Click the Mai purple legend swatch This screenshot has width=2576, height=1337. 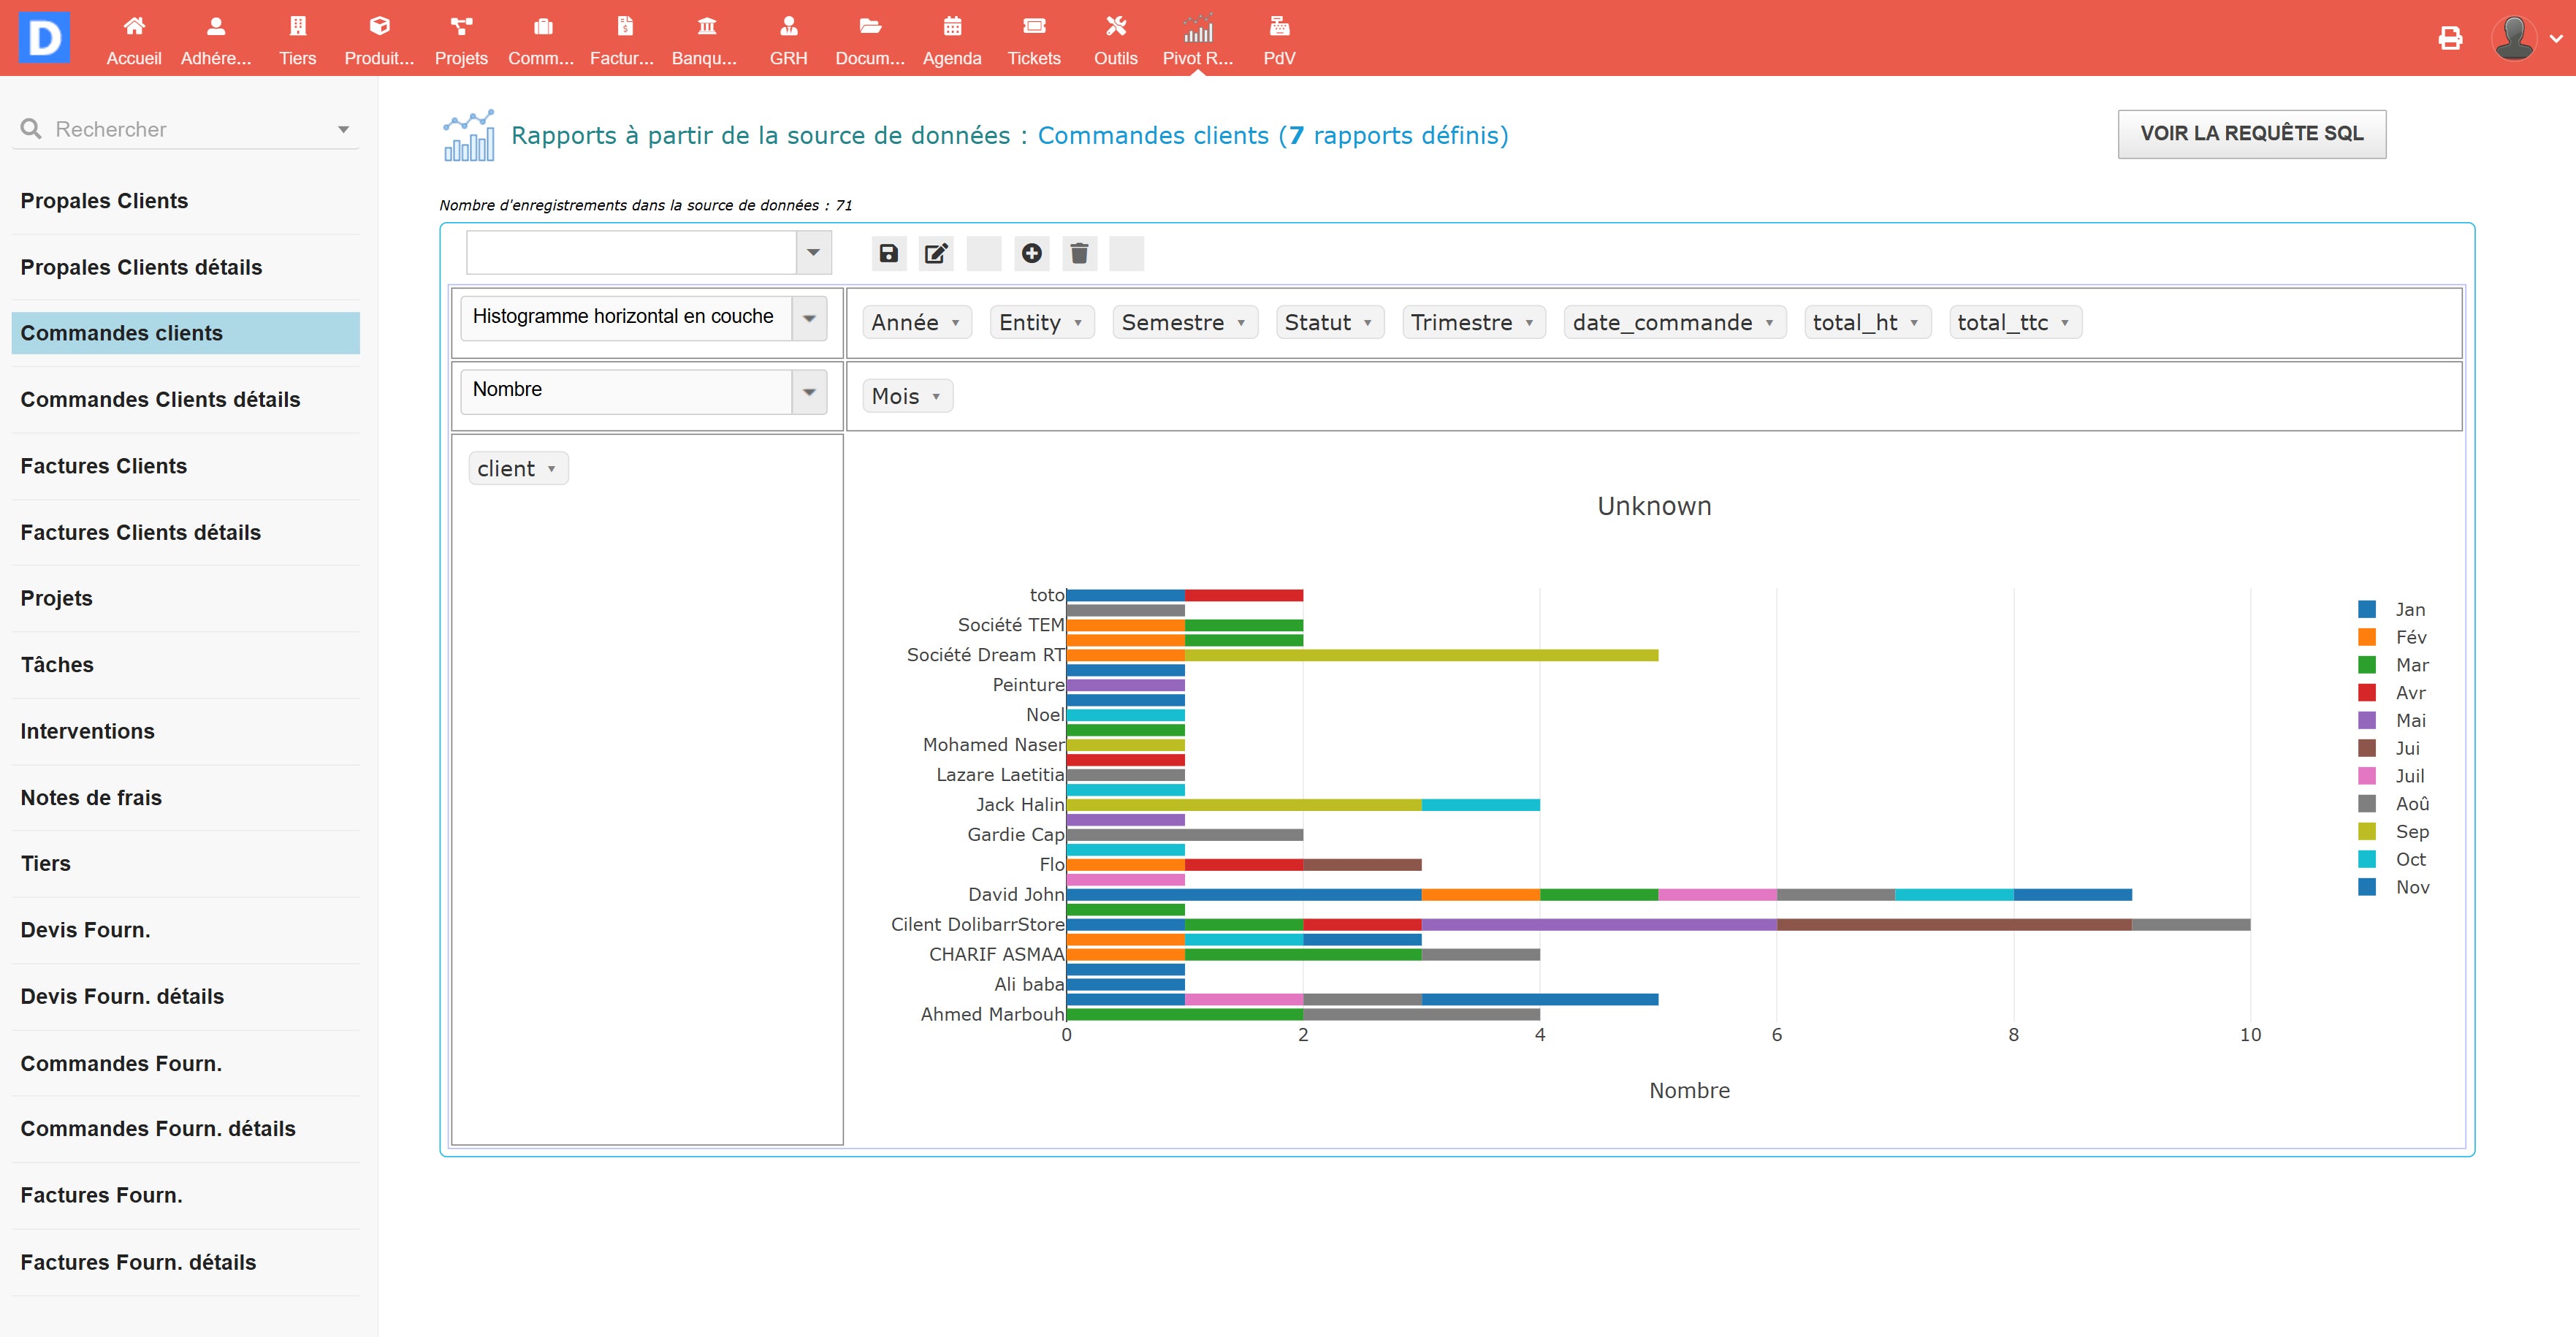(x=2367, y=721)
